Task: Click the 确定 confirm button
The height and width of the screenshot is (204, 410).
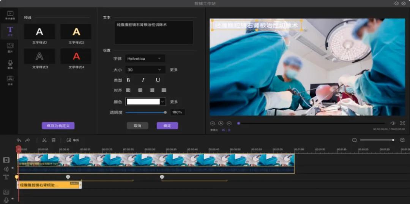Action: tap(167, 126)
